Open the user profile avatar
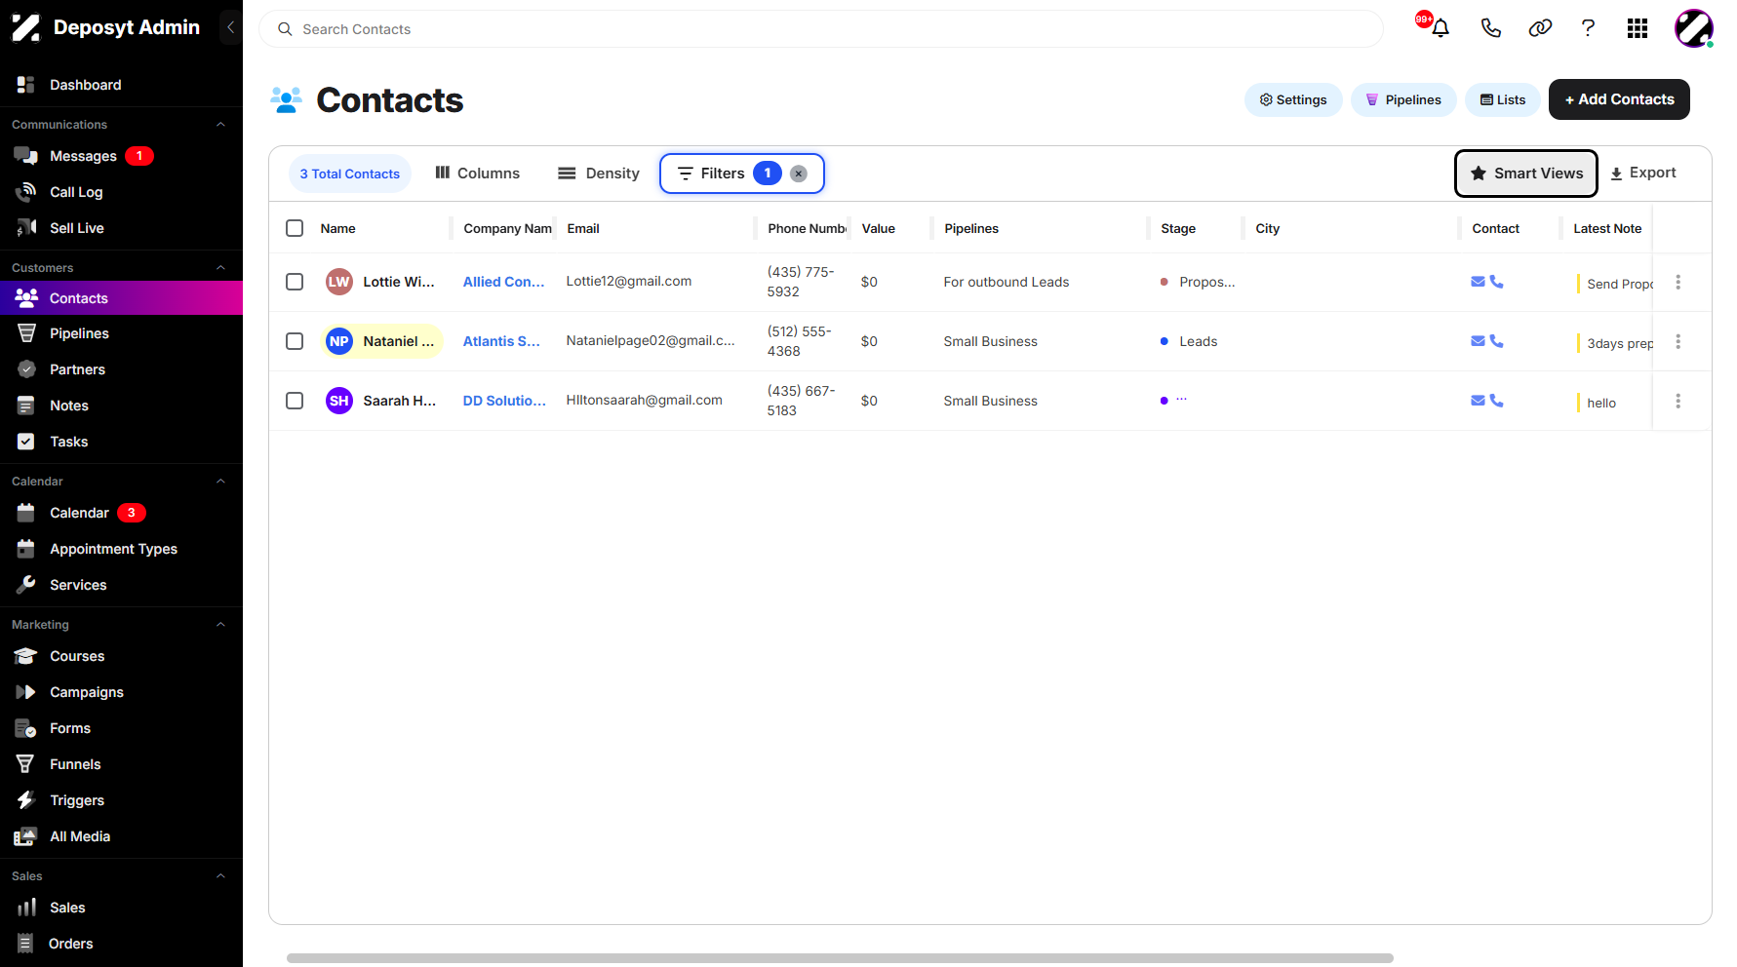Screen dimensions: 1737x967 point(1694,28)
